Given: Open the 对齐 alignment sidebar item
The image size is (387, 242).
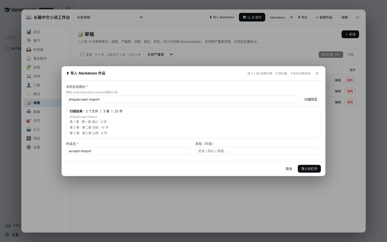Looking at the screenshot, I should (43, 120).
